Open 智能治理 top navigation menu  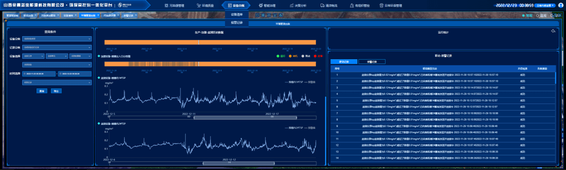268,6
